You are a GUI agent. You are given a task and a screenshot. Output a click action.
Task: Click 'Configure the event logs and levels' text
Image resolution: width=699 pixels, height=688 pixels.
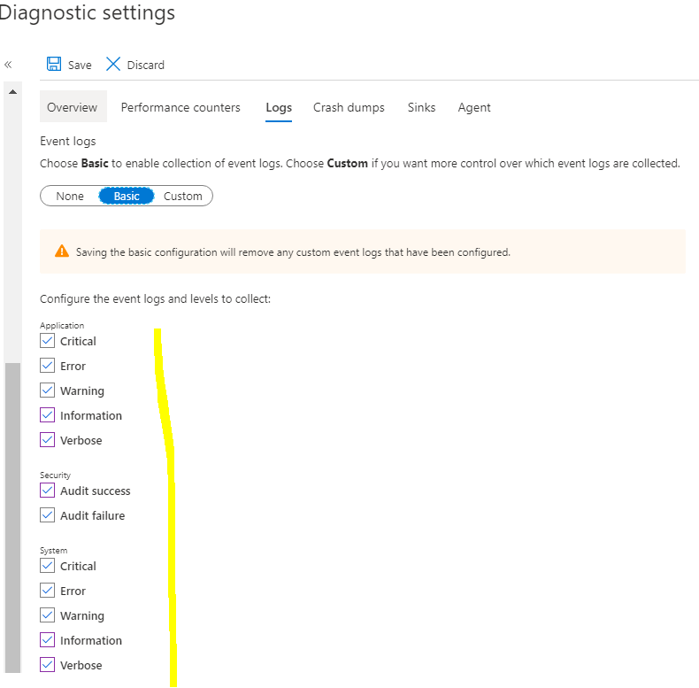point(155,298)
